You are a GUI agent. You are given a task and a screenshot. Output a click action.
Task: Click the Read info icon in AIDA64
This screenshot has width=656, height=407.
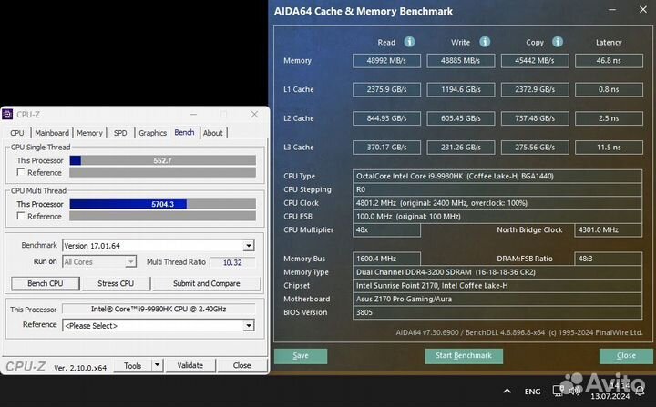coord(409,42)
